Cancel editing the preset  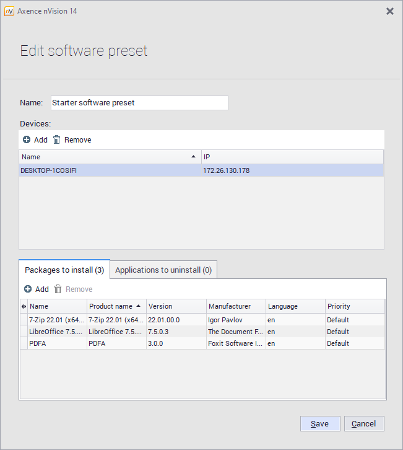click(363, 424)
